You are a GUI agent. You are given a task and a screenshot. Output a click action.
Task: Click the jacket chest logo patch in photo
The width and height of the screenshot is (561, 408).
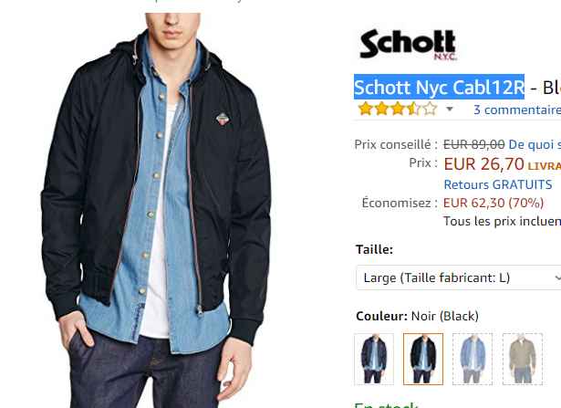pos(223,119)
